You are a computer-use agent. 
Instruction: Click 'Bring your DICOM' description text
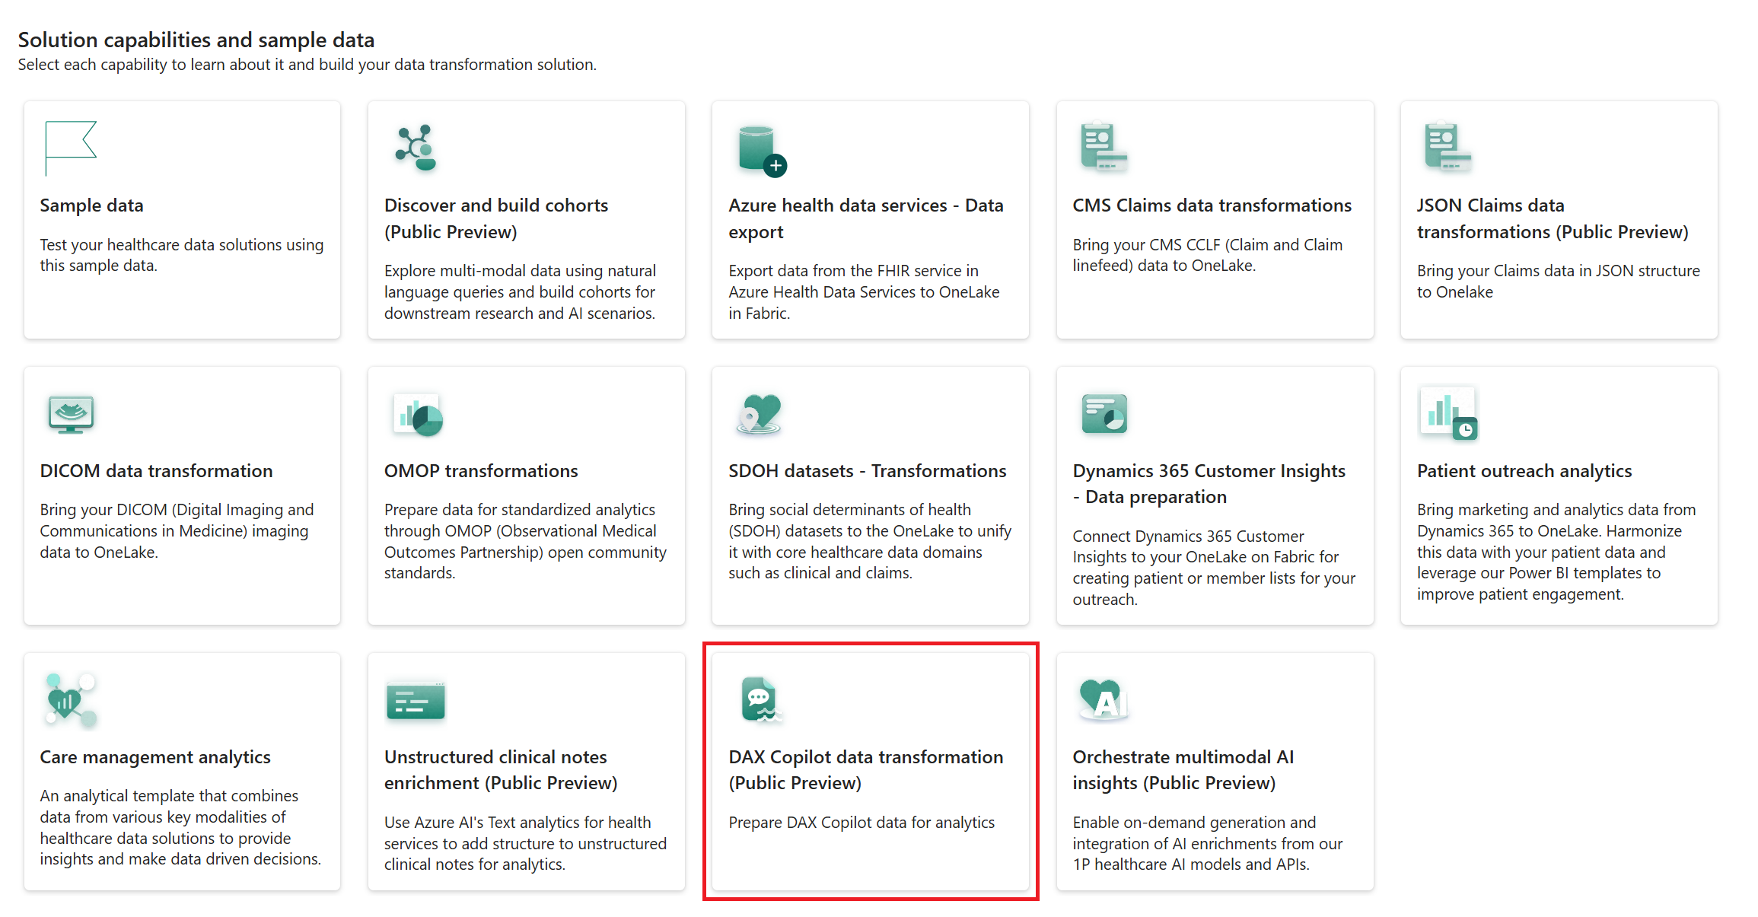pos(177,531)
